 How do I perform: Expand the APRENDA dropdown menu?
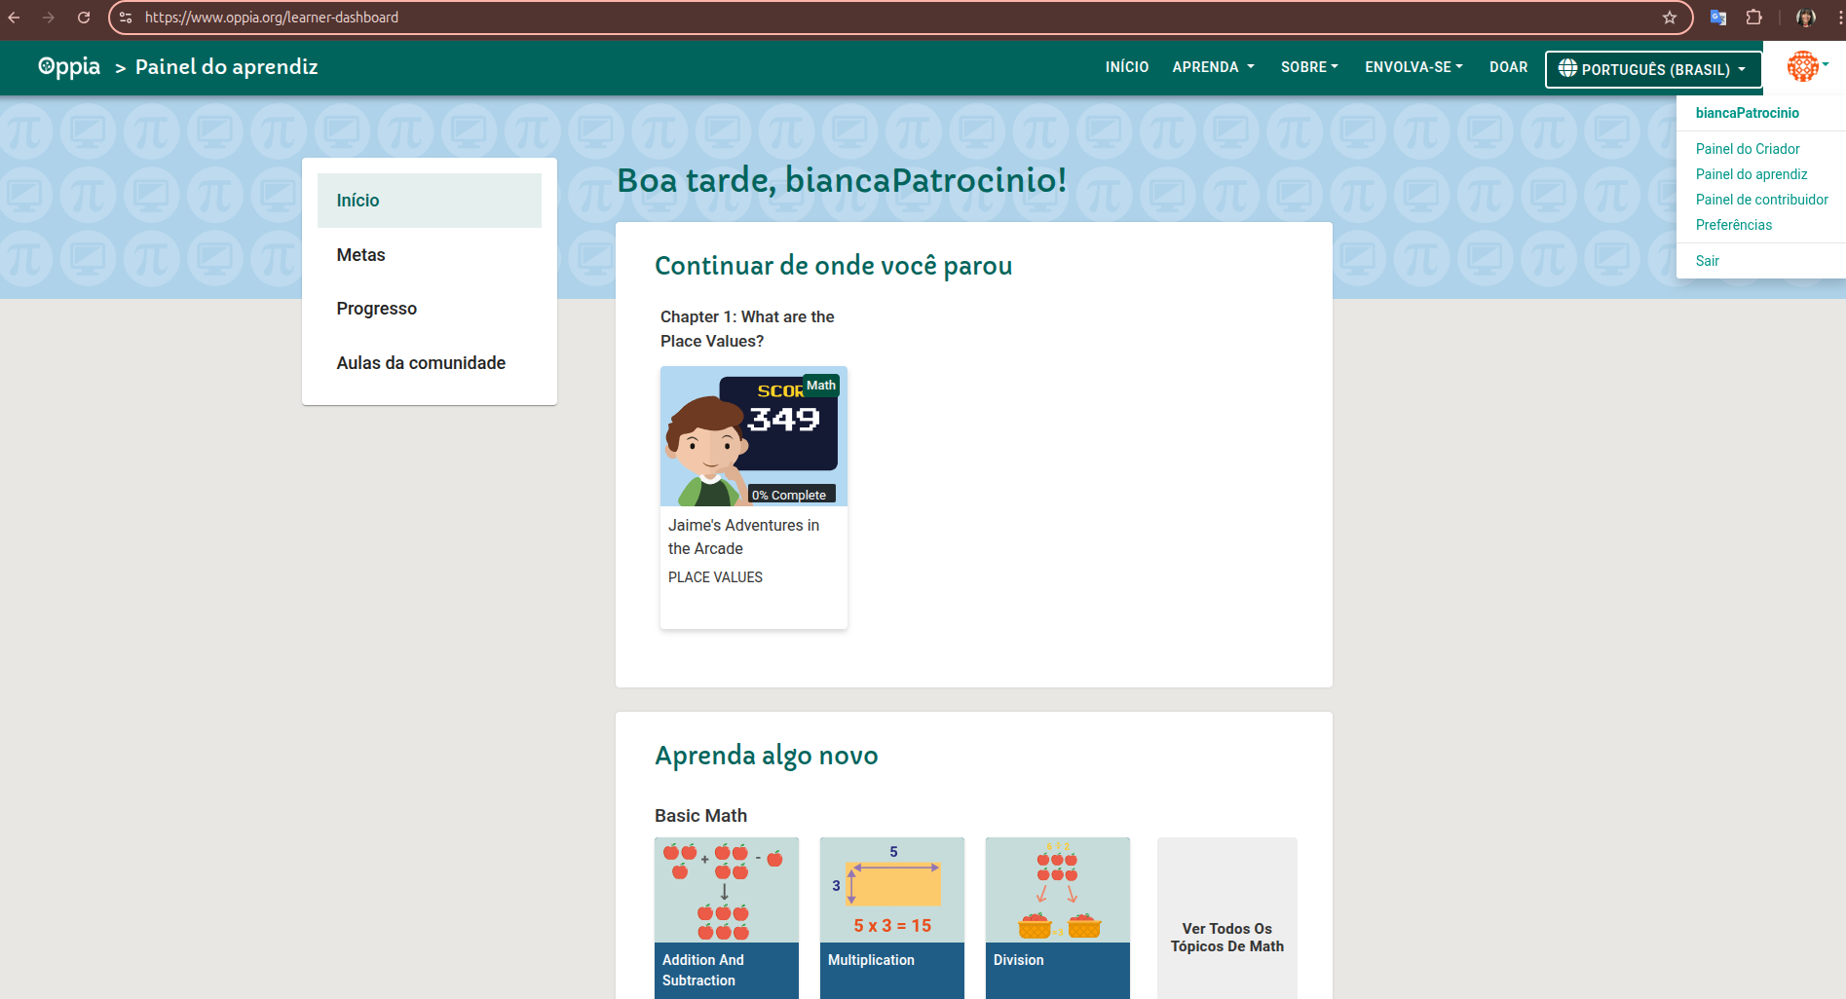click(1213, 67)
